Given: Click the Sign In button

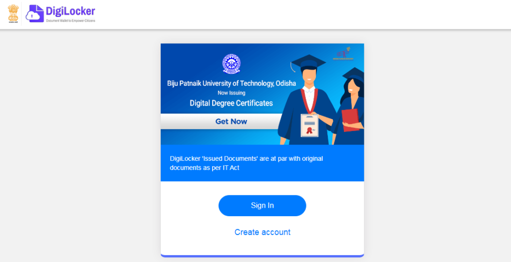Looking at the screenshot, I should click(262, 206).
